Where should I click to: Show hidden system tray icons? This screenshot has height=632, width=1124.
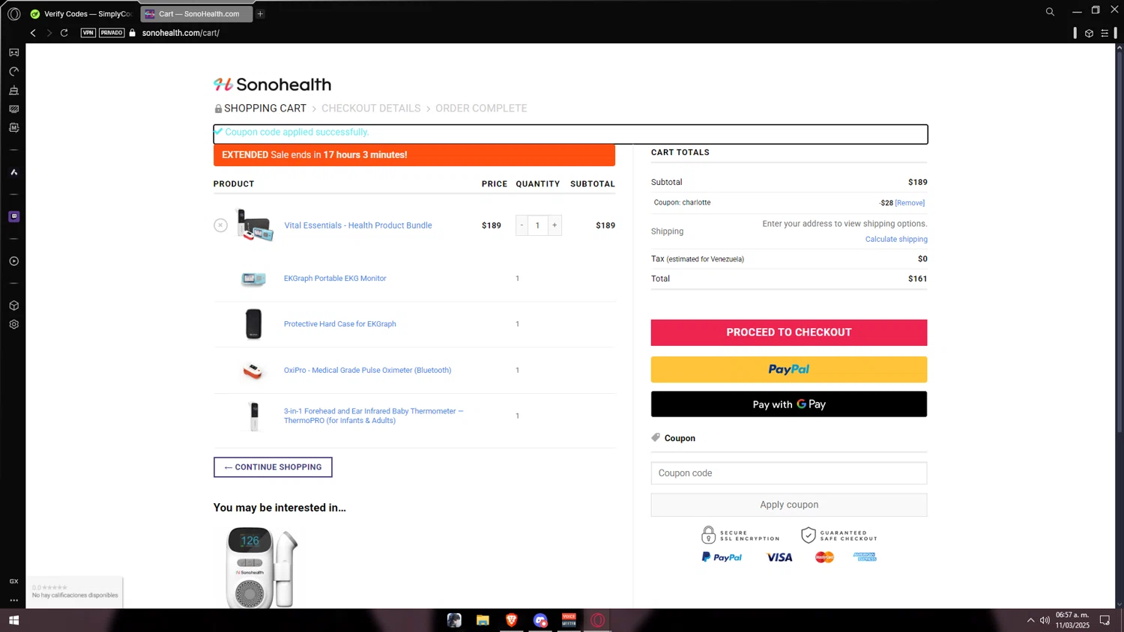point(1030,620)
